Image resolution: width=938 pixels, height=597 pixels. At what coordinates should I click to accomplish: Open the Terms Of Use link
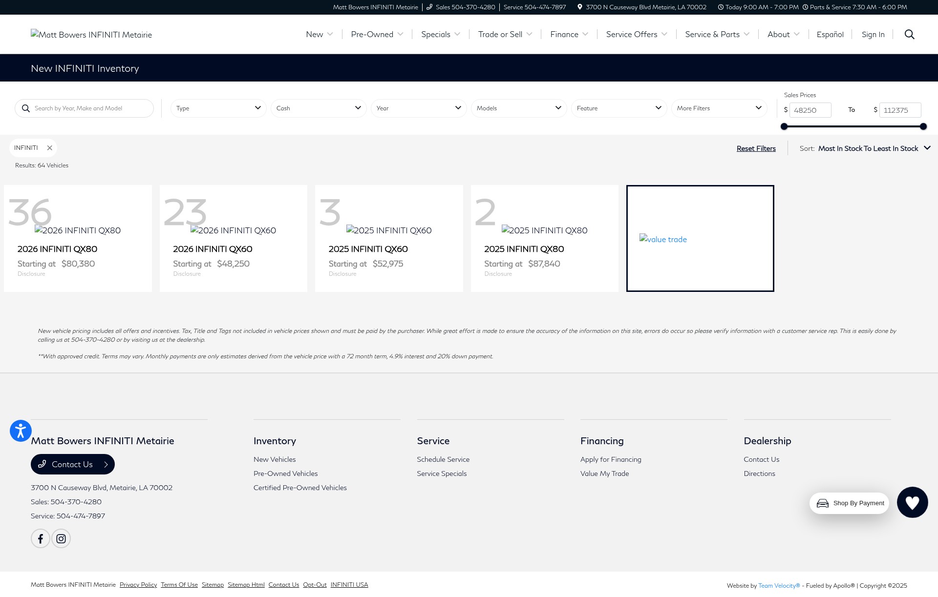point(179,585)
